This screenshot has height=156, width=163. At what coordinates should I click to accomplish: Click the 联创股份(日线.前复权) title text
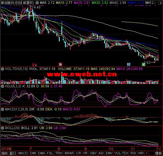pyautogui.click(x=18, y=3)
